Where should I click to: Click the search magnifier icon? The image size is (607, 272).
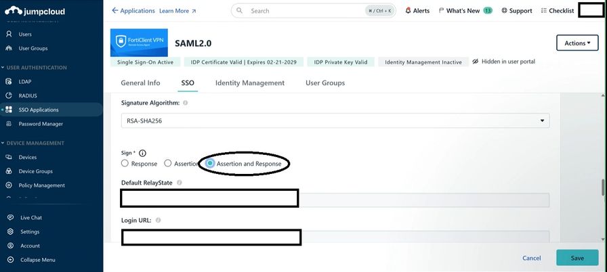[240, 11]
